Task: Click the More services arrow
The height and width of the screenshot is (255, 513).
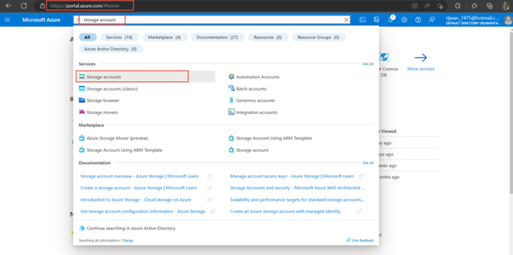Action: point(421,58)
